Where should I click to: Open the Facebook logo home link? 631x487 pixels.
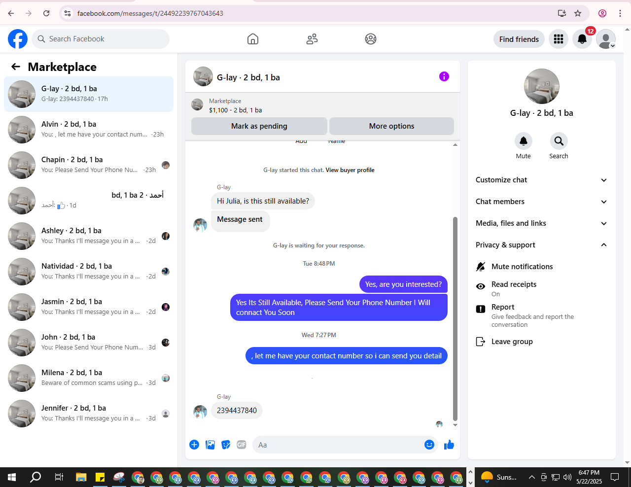(x=18, y=39)
